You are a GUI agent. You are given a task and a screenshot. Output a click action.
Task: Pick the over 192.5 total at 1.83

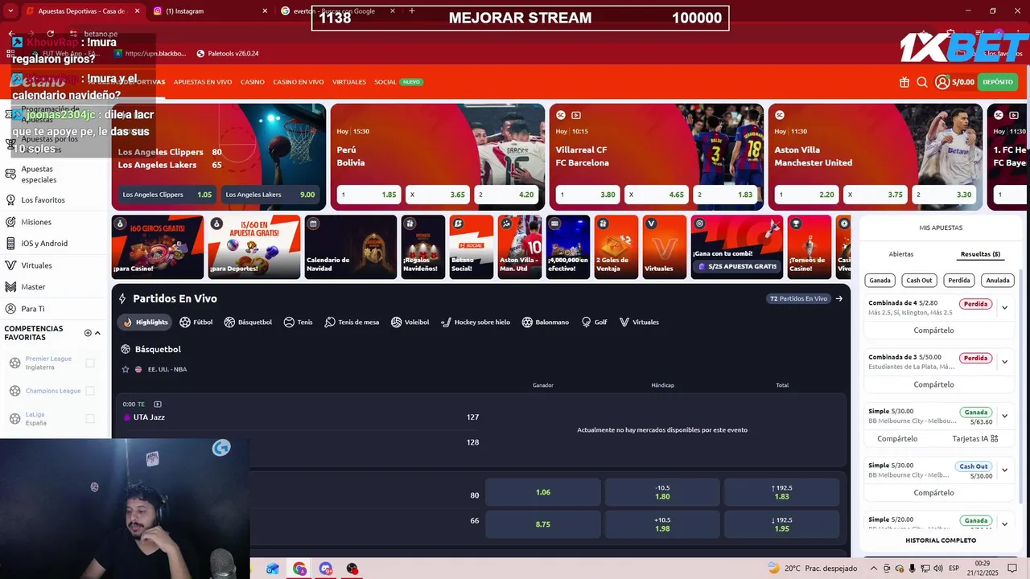tap(781, 492)
